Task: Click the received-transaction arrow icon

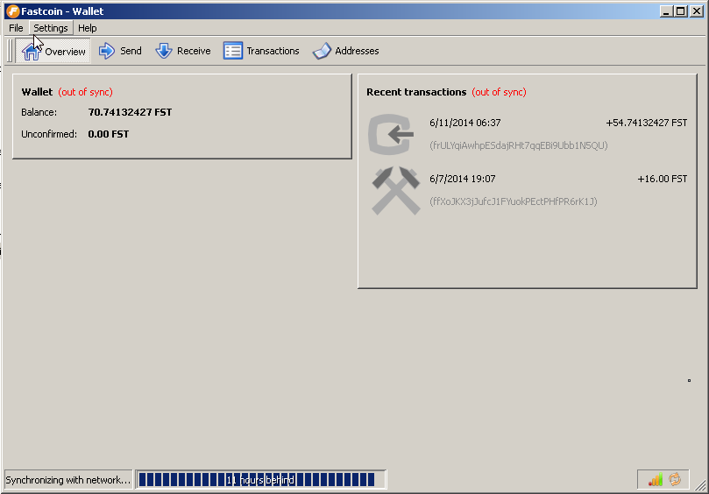Action: tap(391, 134)
